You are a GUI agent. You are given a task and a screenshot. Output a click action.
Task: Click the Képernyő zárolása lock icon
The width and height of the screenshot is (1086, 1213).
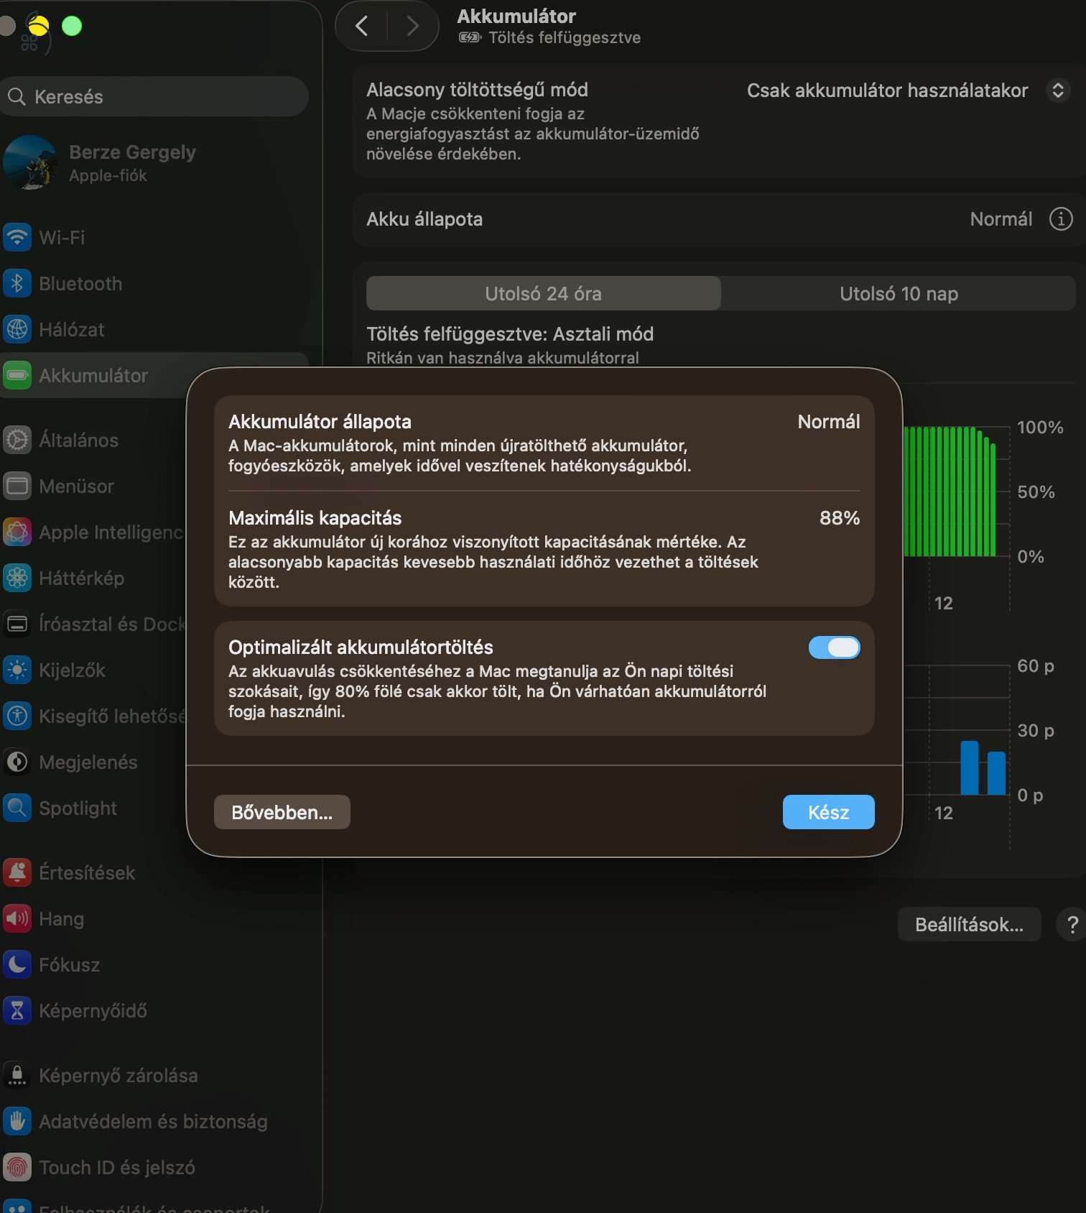[17, 1075]
